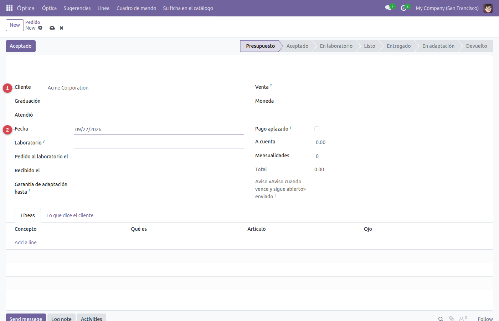499x321 pixels.
Task: Show help tooltip next to Venta
Action: 271,86
